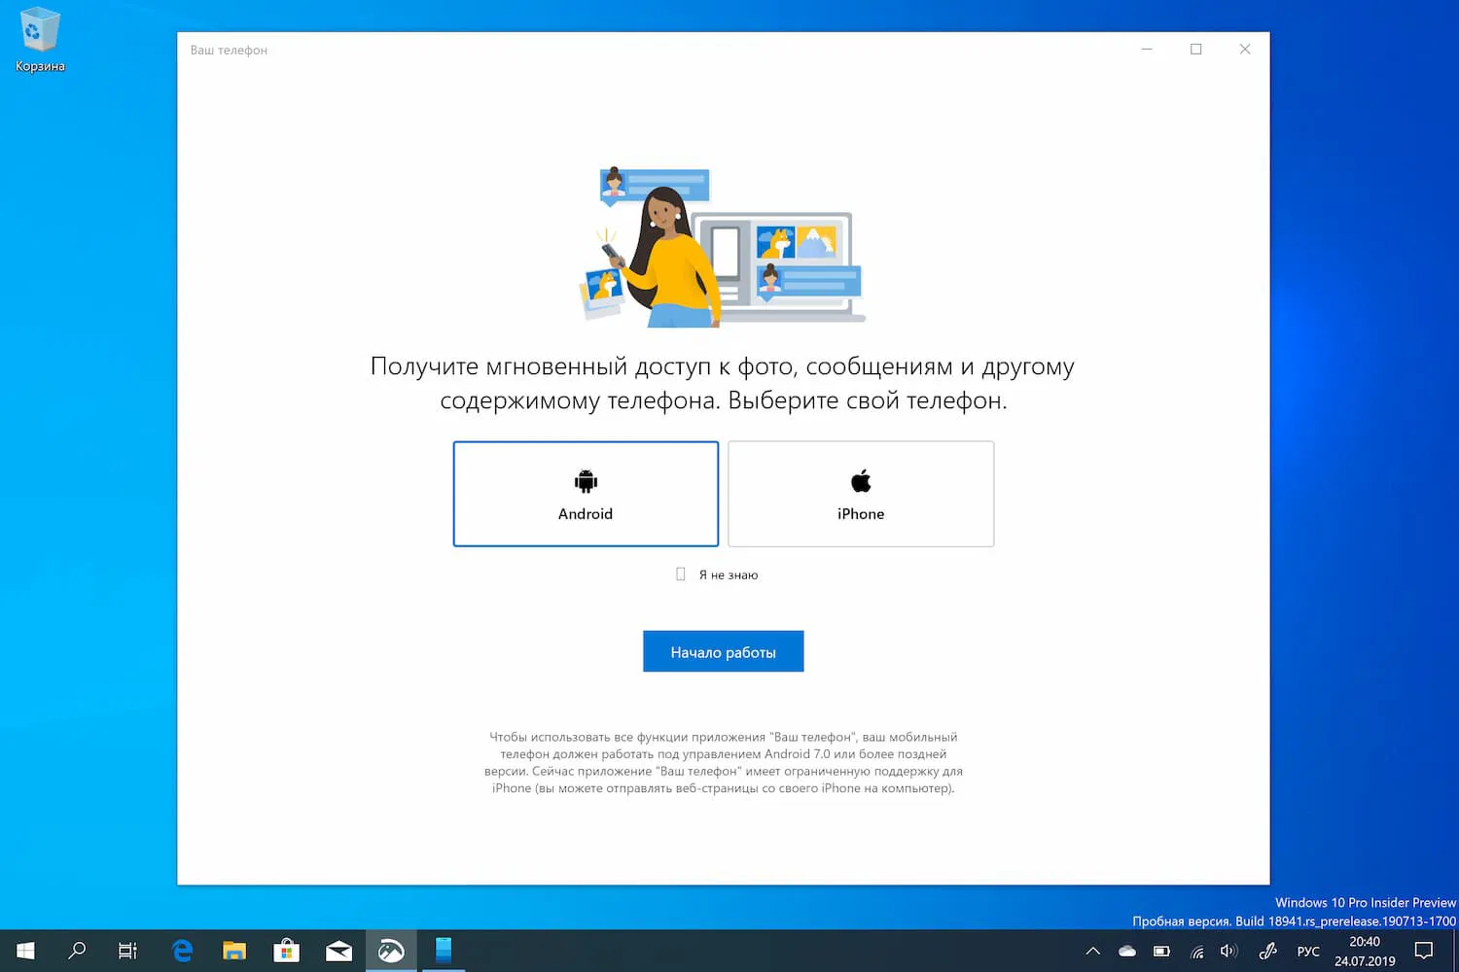Select the iPhone option
Viewport: 1459px width, 972px height.
click(860, 494)
